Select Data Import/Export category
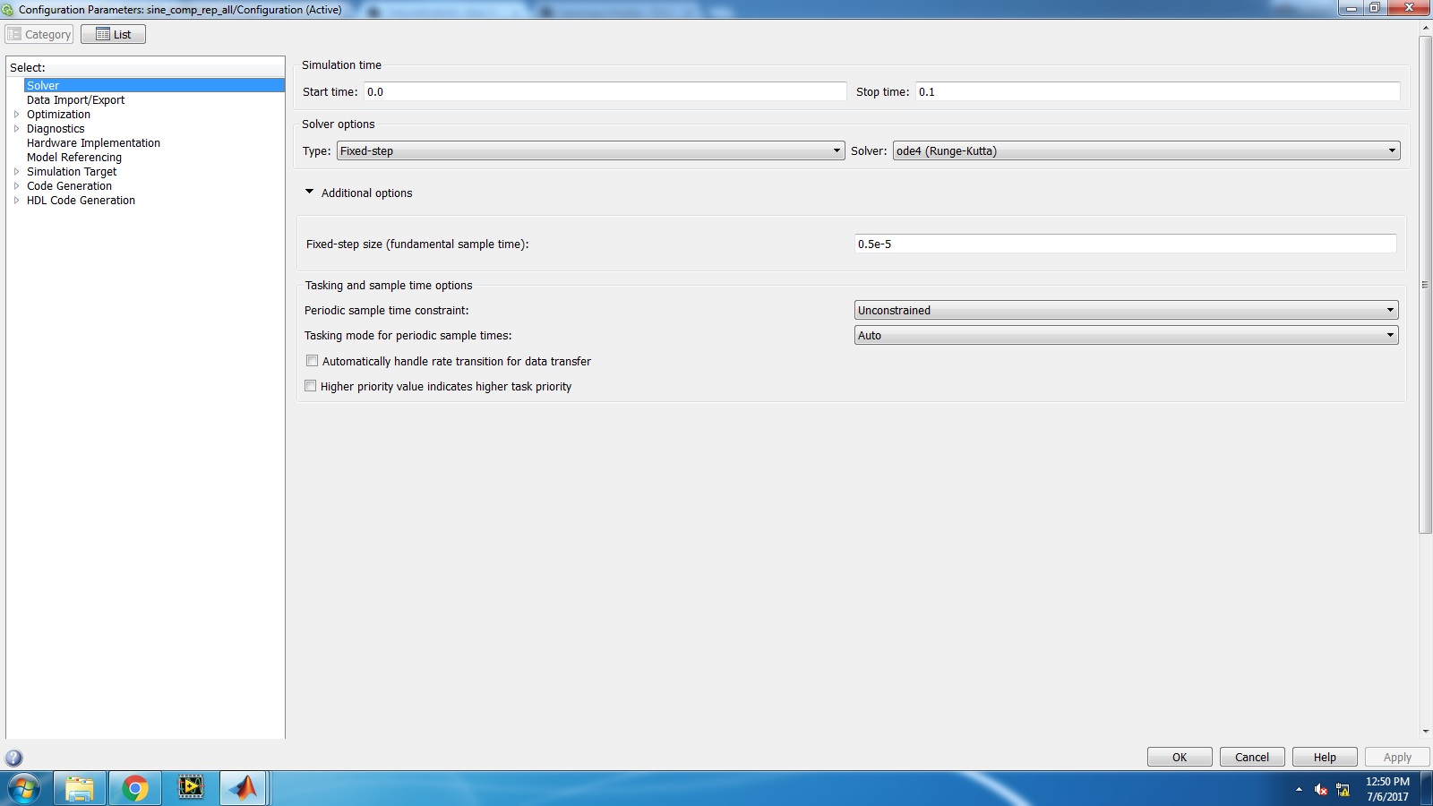Viewport: 1433px width, 806px height. click(76, 100)
